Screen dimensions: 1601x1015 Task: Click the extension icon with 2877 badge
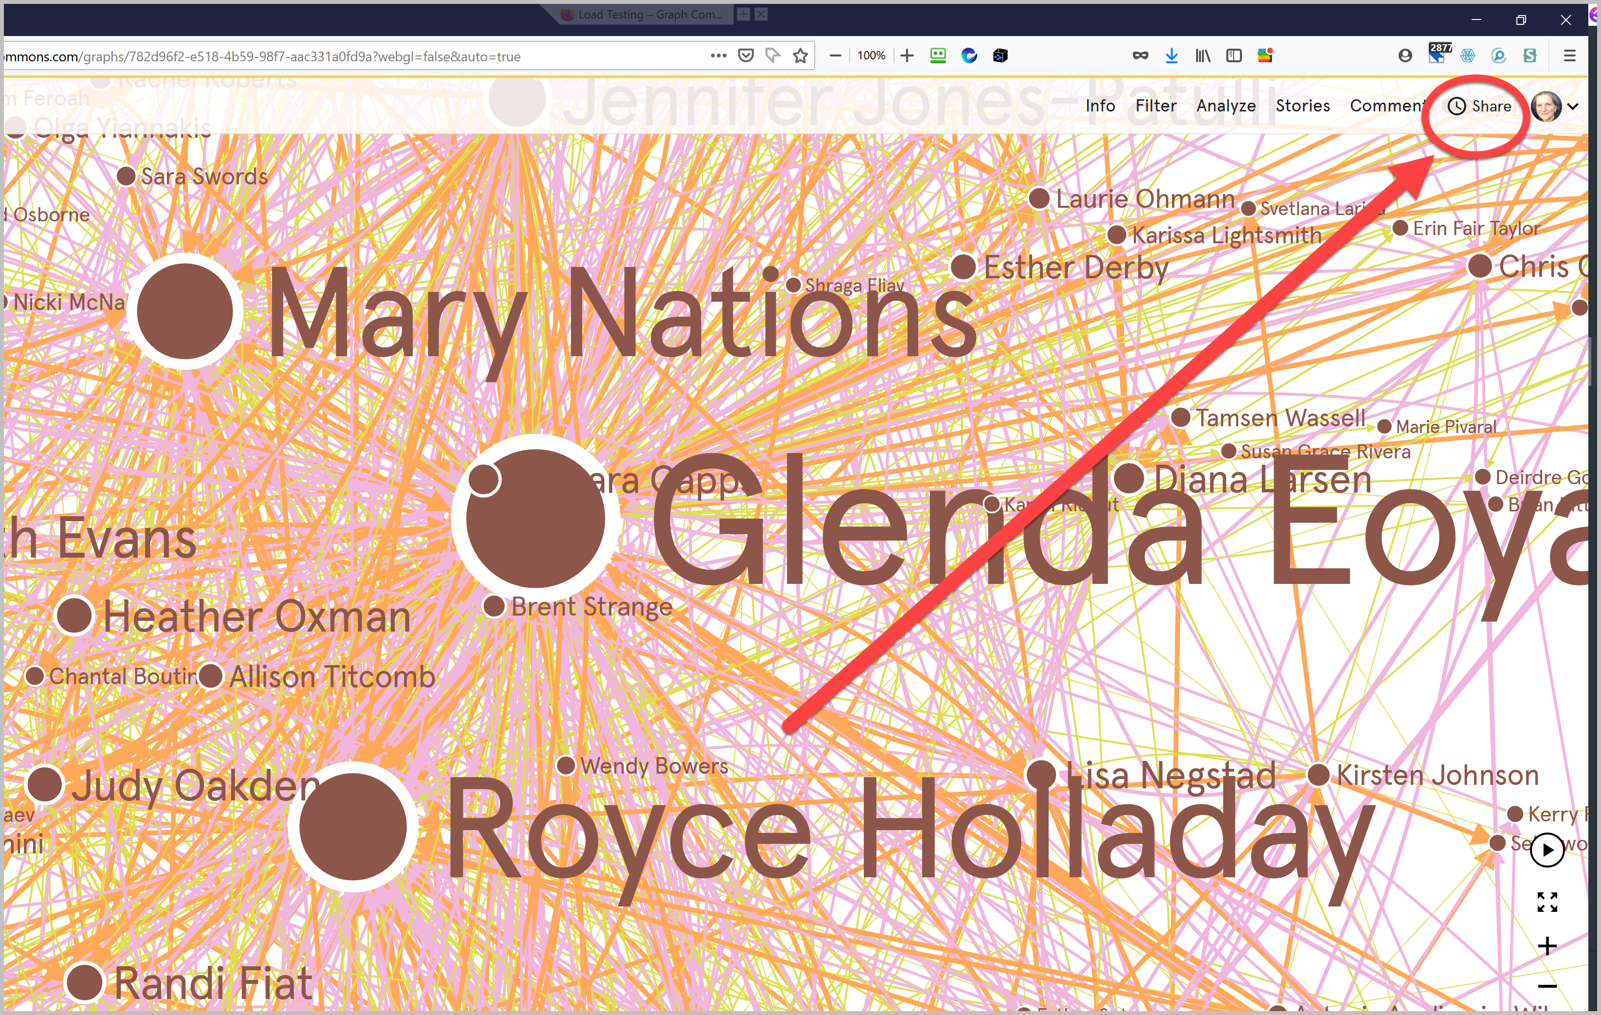(1438, 53)
